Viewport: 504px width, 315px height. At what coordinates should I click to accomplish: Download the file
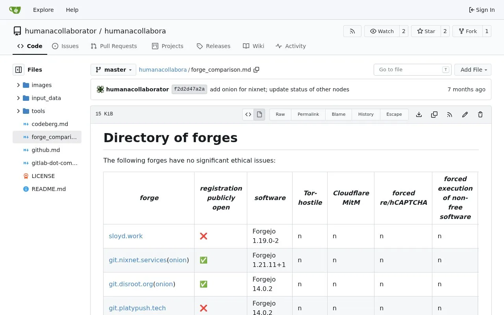click(419, 115)
